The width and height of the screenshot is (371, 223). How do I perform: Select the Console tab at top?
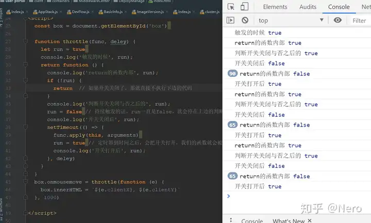339,7
